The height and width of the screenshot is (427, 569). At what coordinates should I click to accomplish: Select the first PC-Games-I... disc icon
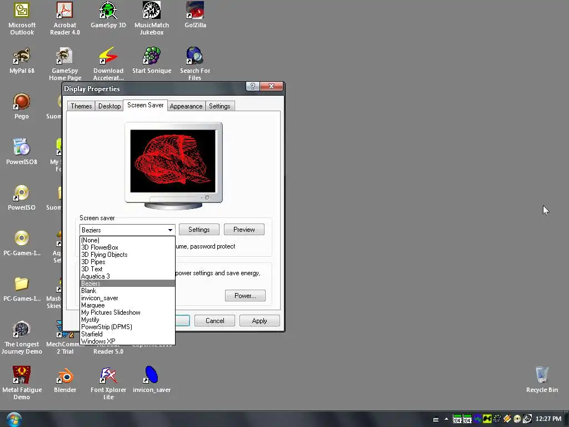coord(22,244)
